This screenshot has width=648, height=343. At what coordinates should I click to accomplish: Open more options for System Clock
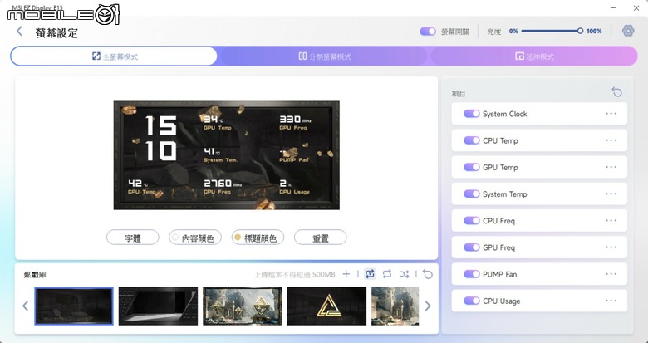click(x=611, y=114)
